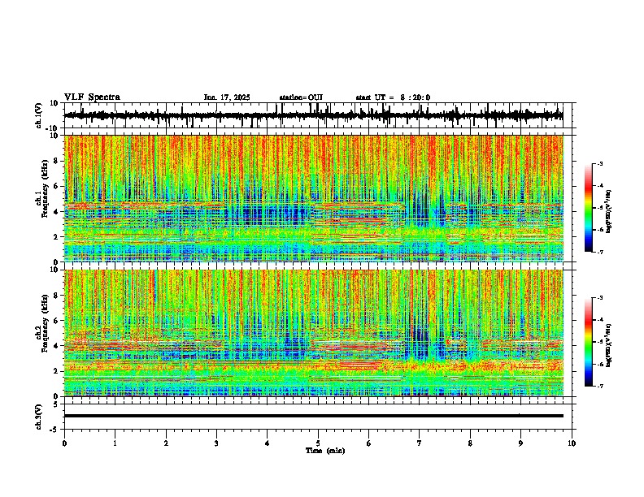Click the ch.2 spectrogram color bar
Screen dimensions: 644x497
[588, 342]
